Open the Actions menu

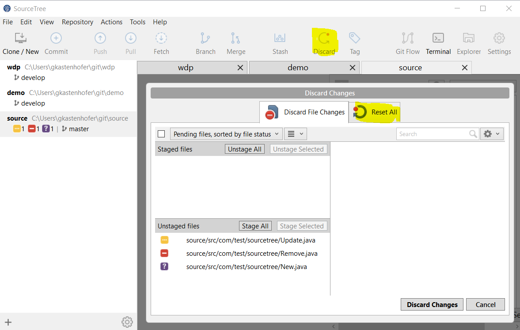coord(111,22)
